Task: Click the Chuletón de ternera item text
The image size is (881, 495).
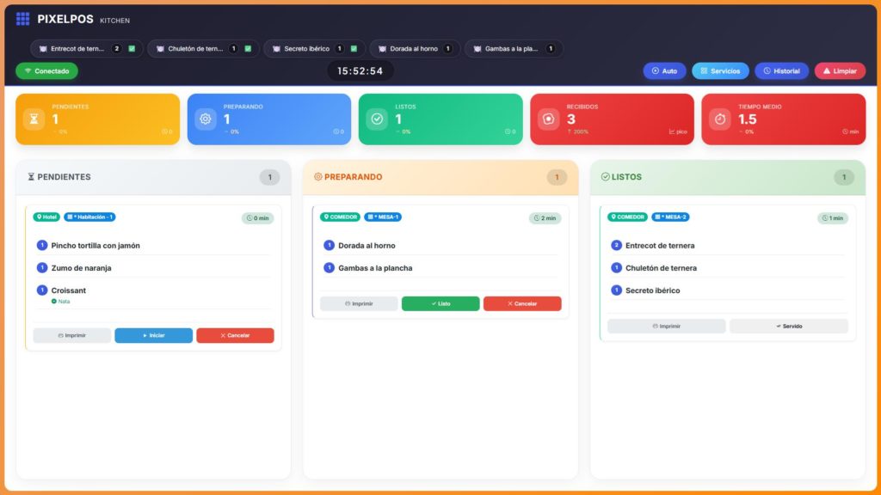Action: click(x=661, y=268)
